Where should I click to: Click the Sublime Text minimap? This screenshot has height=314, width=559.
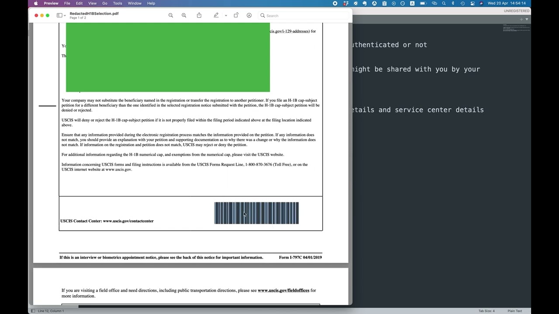coord(516,28)
